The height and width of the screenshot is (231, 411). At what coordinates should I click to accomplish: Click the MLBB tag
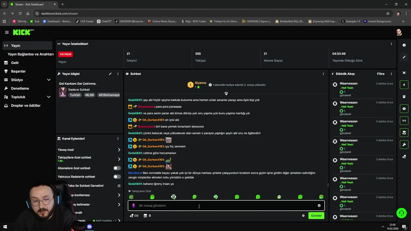pos(90,95)
